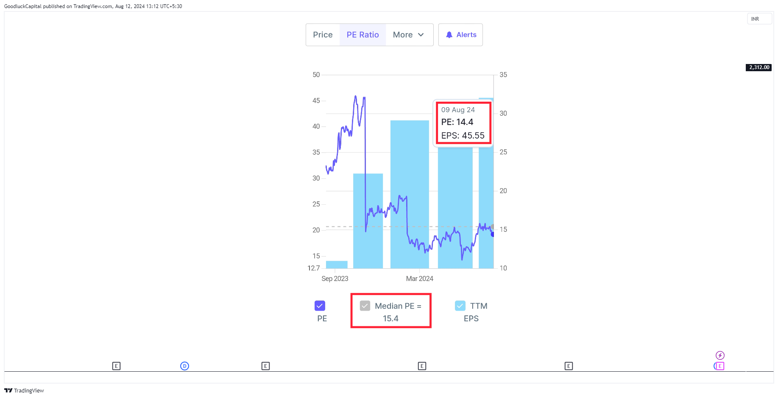Expand the More dropdown

pos(409,35)
